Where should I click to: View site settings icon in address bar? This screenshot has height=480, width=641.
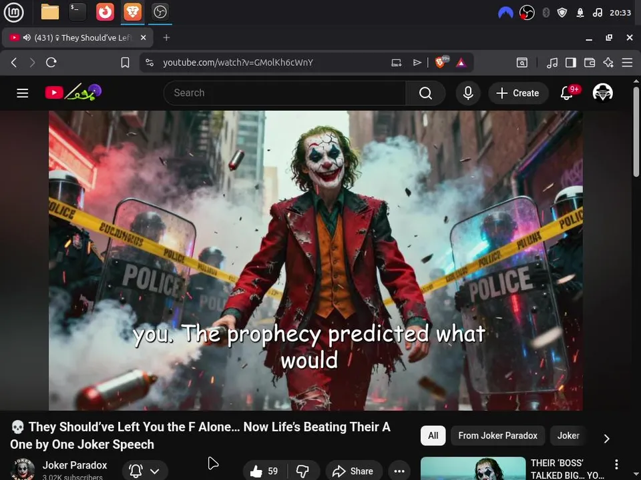pos(150,63)
